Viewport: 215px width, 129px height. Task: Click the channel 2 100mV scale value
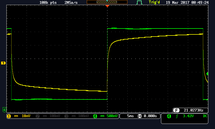tap(55, 116)
